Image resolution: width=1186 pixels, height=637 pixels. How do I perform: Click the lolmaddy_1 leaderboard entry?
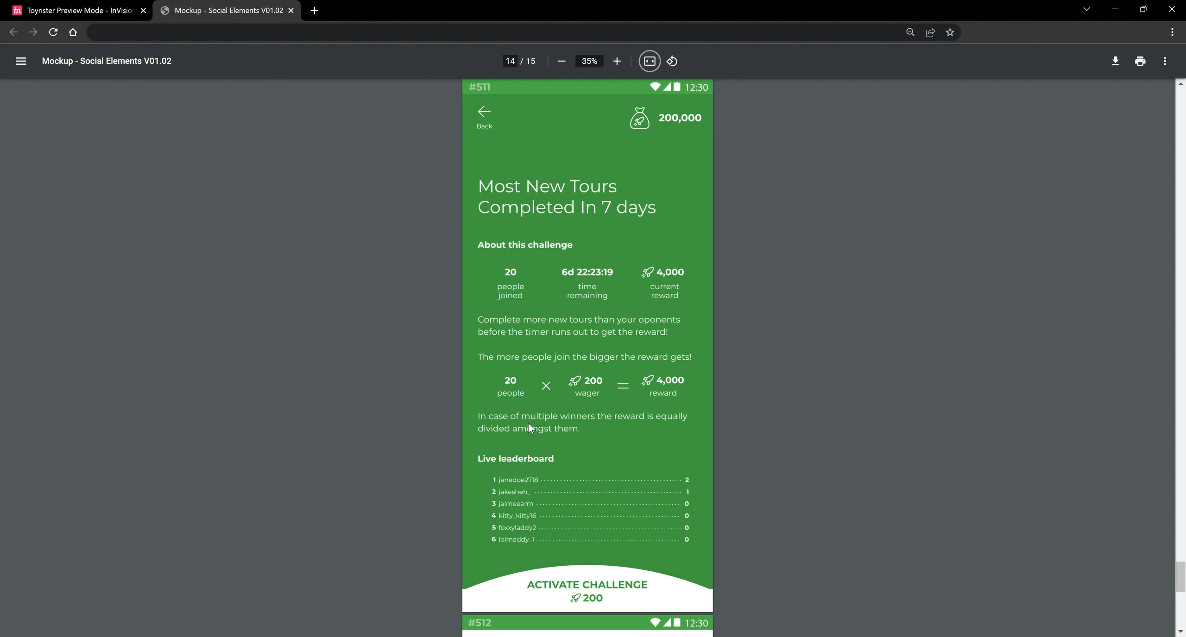pos(590,539)
